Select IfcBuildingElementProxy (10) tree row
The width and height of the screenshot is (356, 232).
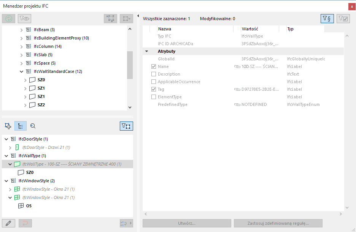pyautogui.click(x=61, y=38)
